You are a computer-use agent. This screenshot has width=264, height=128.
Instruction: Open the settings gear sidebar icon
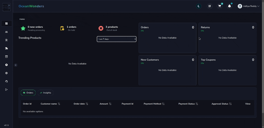click(6, 73)
